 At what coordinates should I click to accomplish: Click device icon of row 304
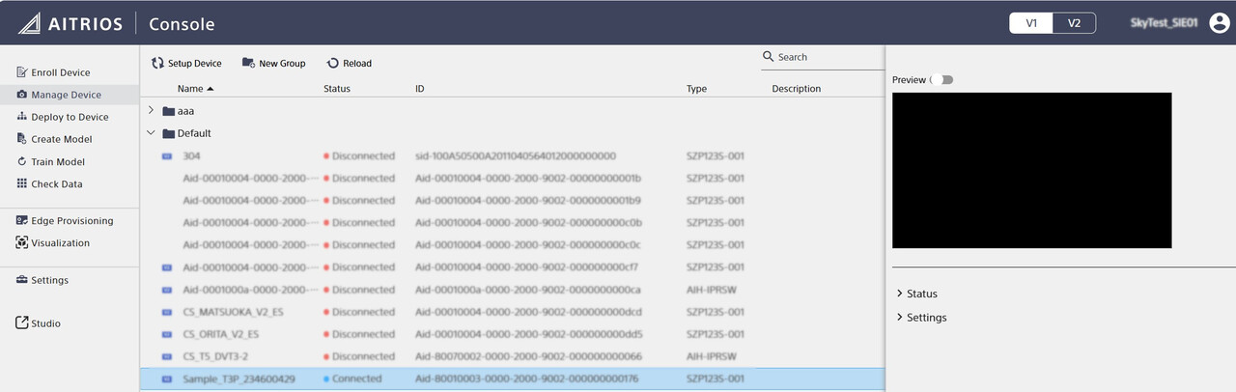[x=166, y=155]
